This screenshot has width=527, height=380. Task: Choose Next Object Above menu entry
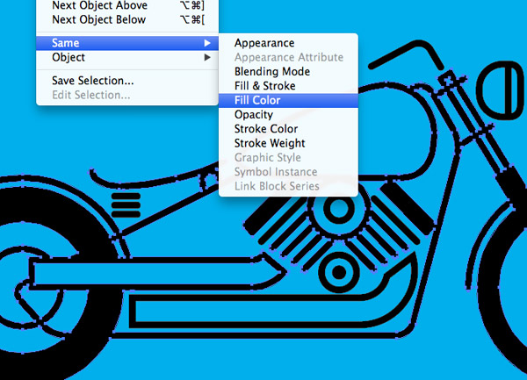(x=127, y=5)
